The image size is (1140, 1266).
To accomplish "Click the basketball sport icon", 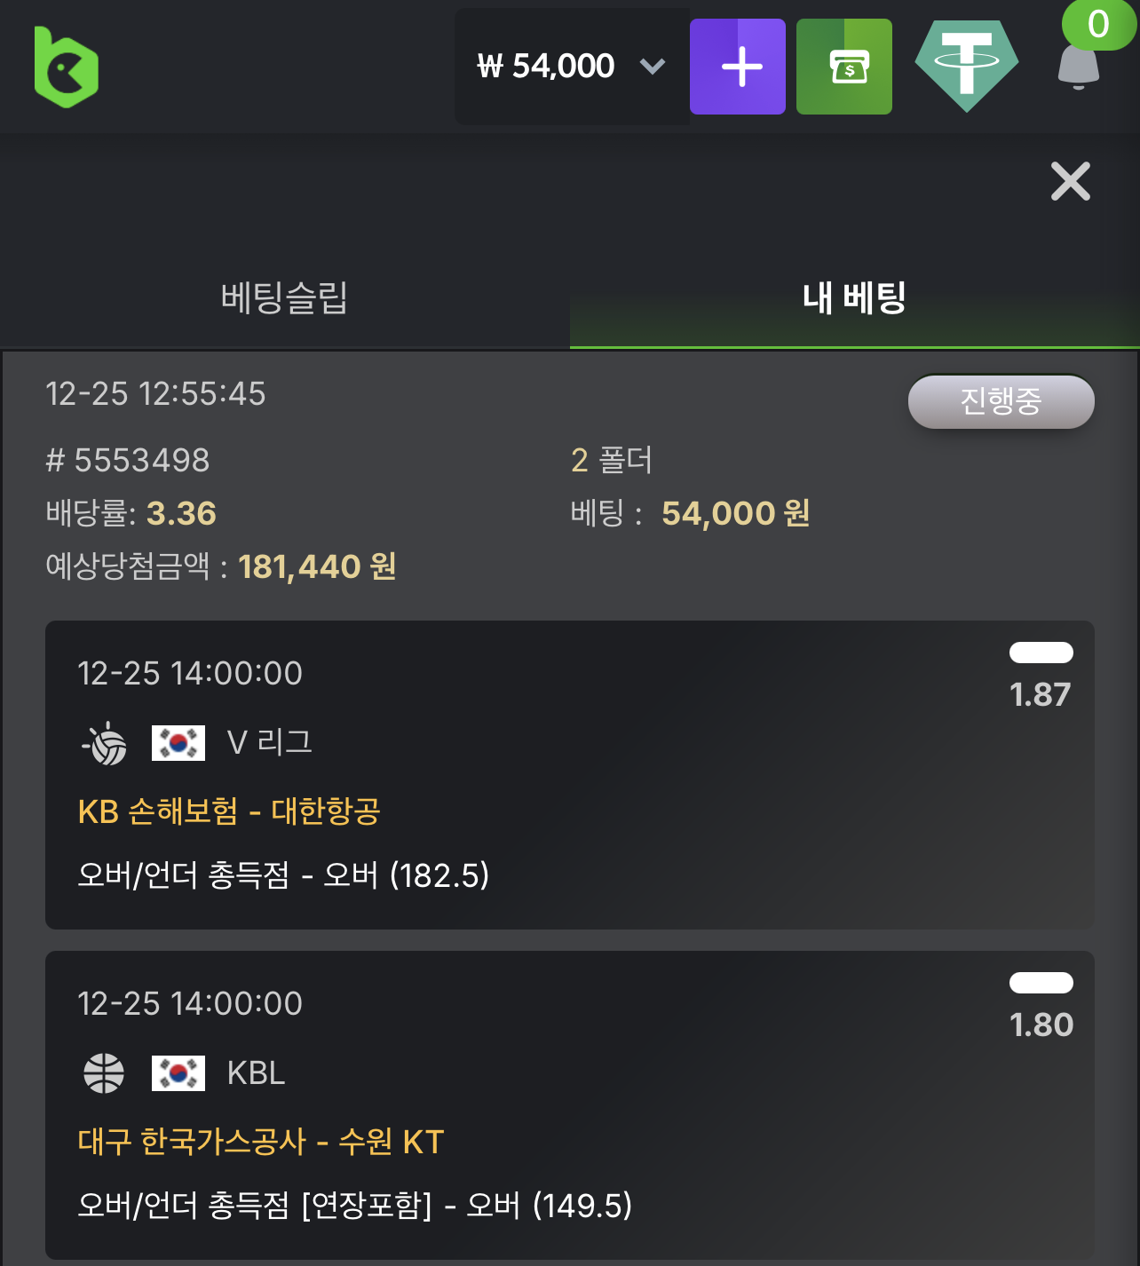I will [x=104, y=1072].
